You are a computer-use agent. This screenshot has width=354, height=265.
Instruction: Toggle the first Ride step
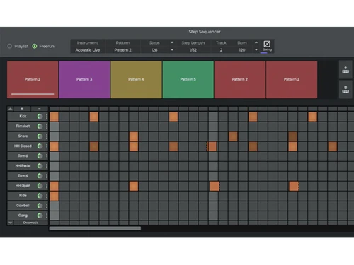coord(54,196)
